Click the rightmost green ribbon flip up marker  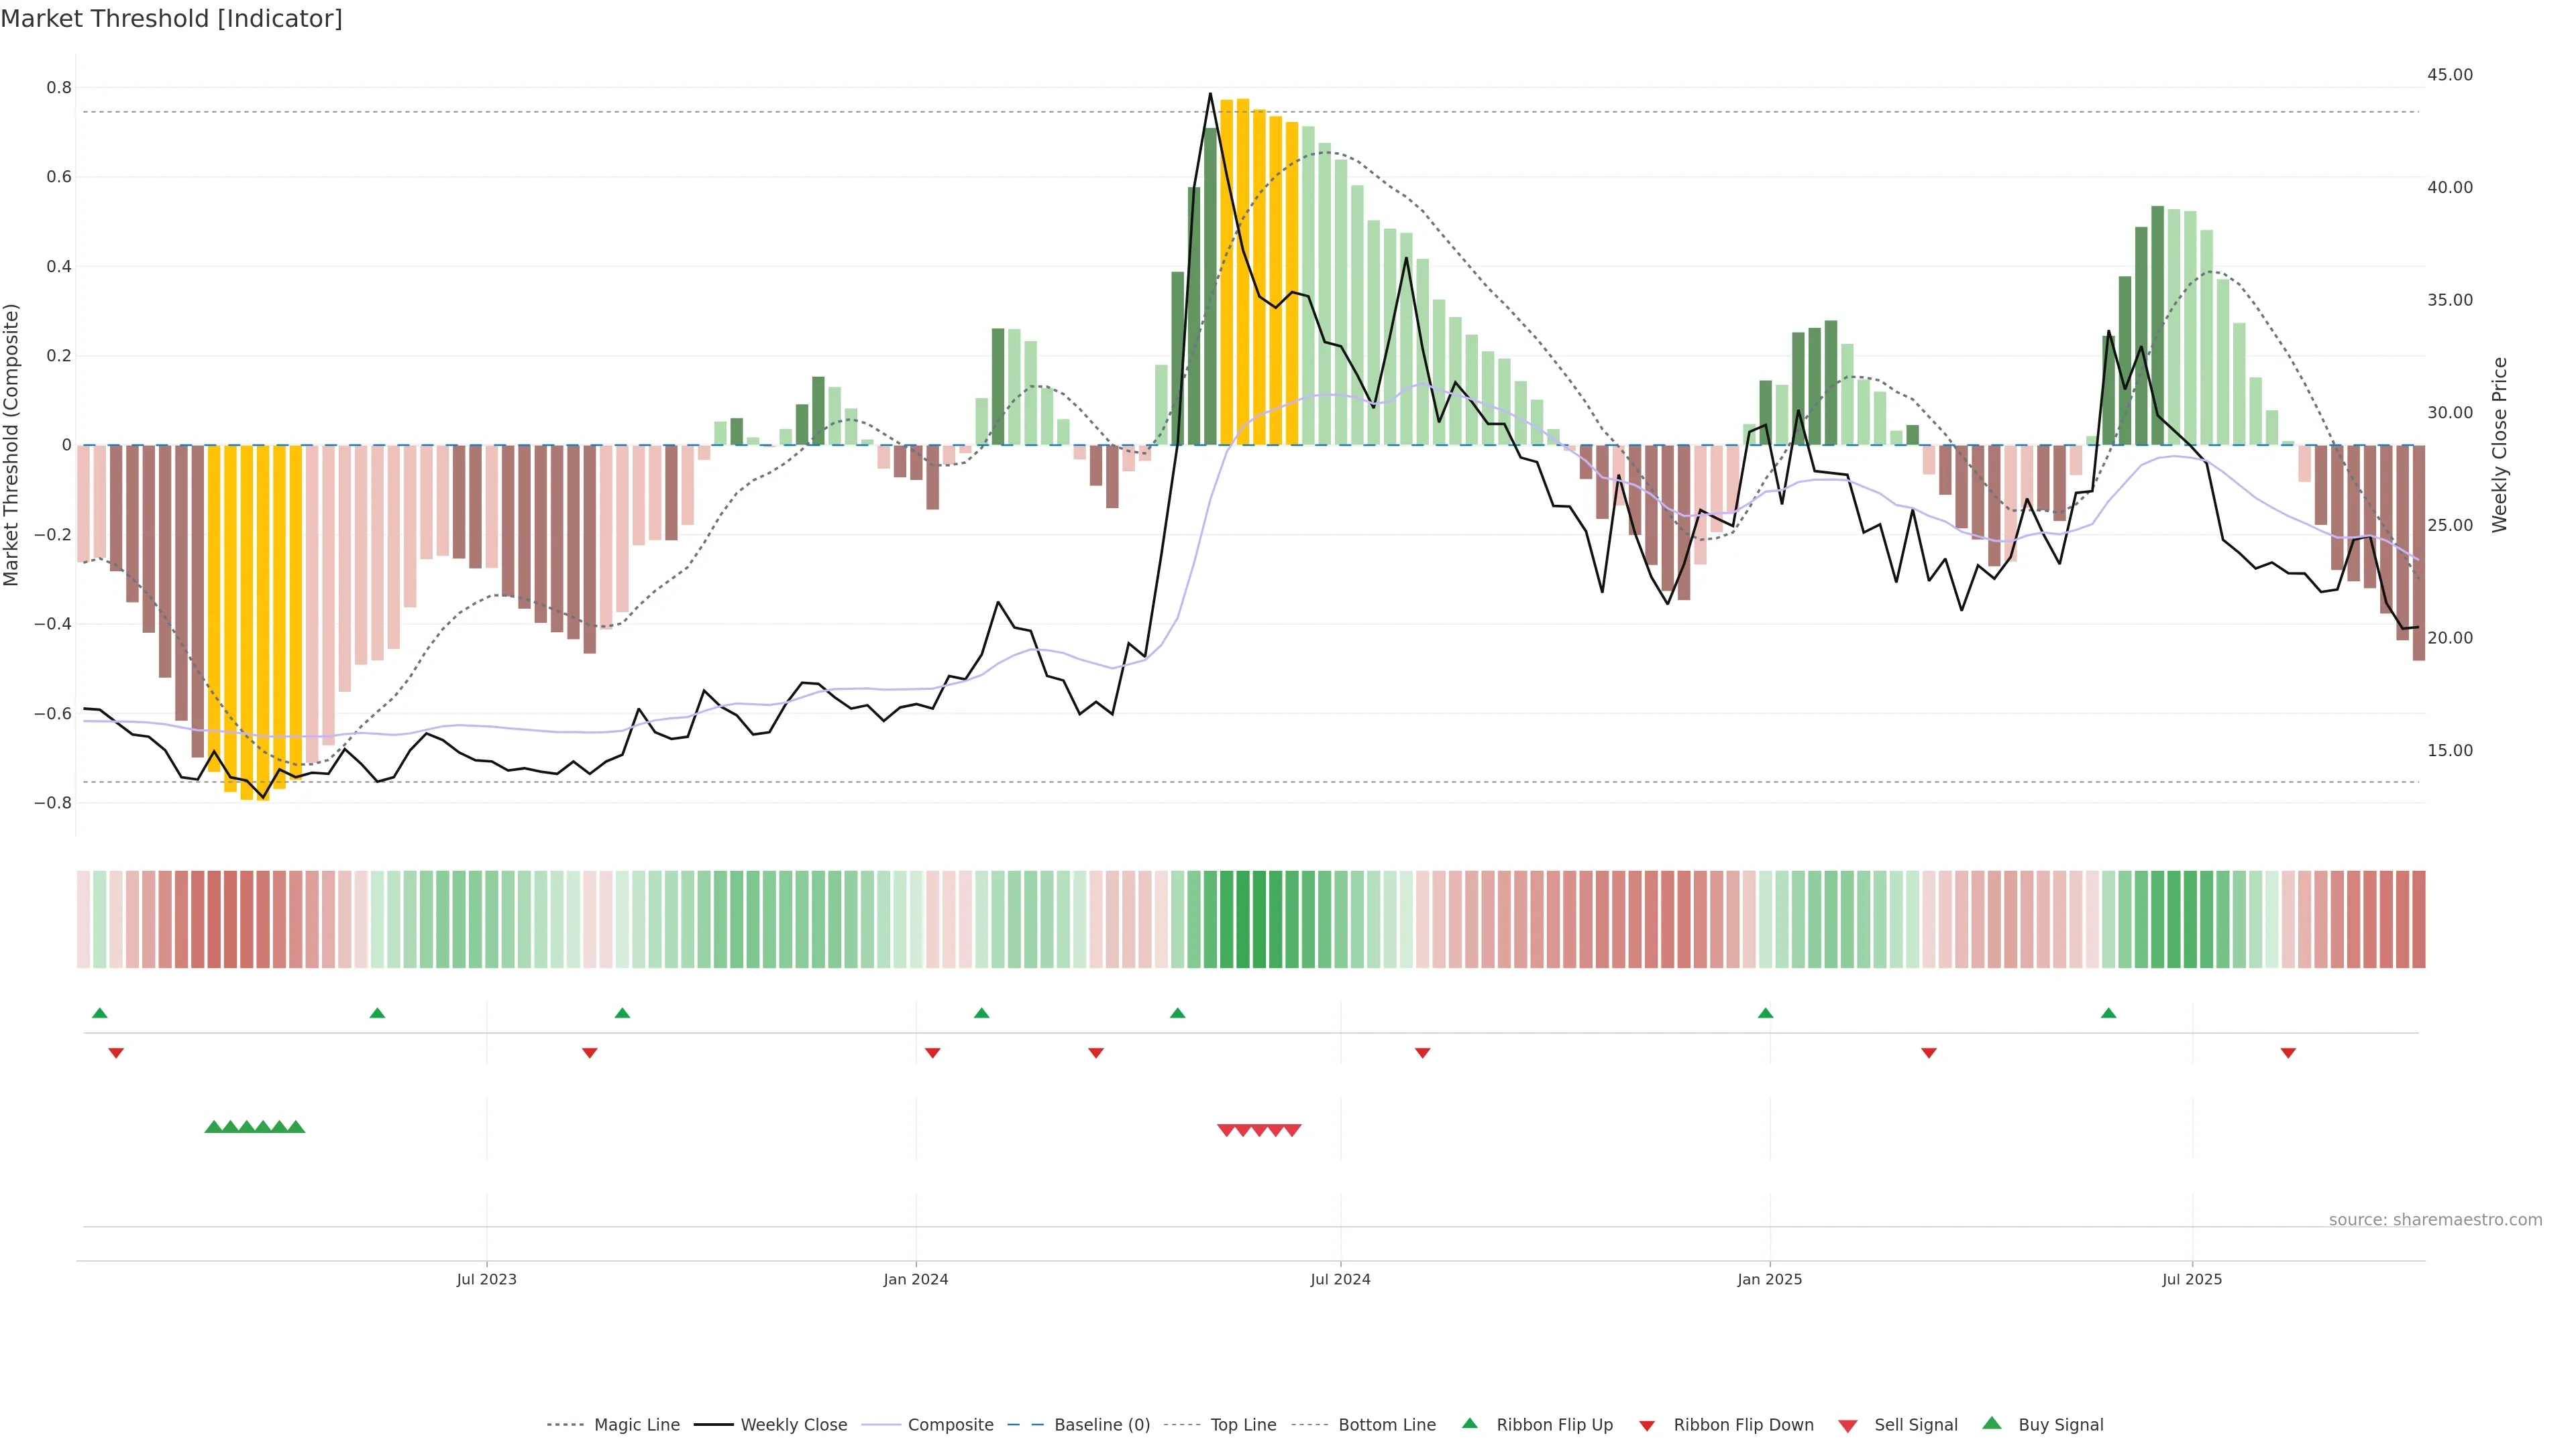[x=2109, y=1014]
